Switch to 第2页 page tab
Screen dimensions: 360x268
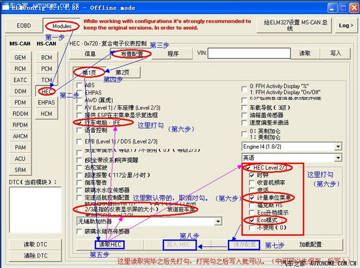(x=122, y=73)
